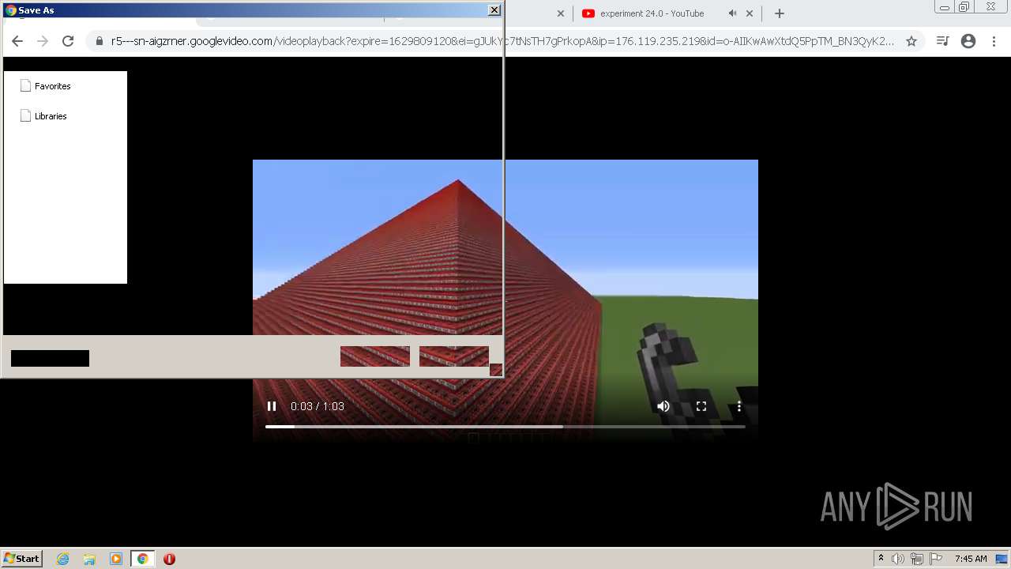Image resolution: width=1011 pixels, height=569 pixels.
Task: Mute the YouTube tab via its speaker icon
Action: tap(732, 13)
